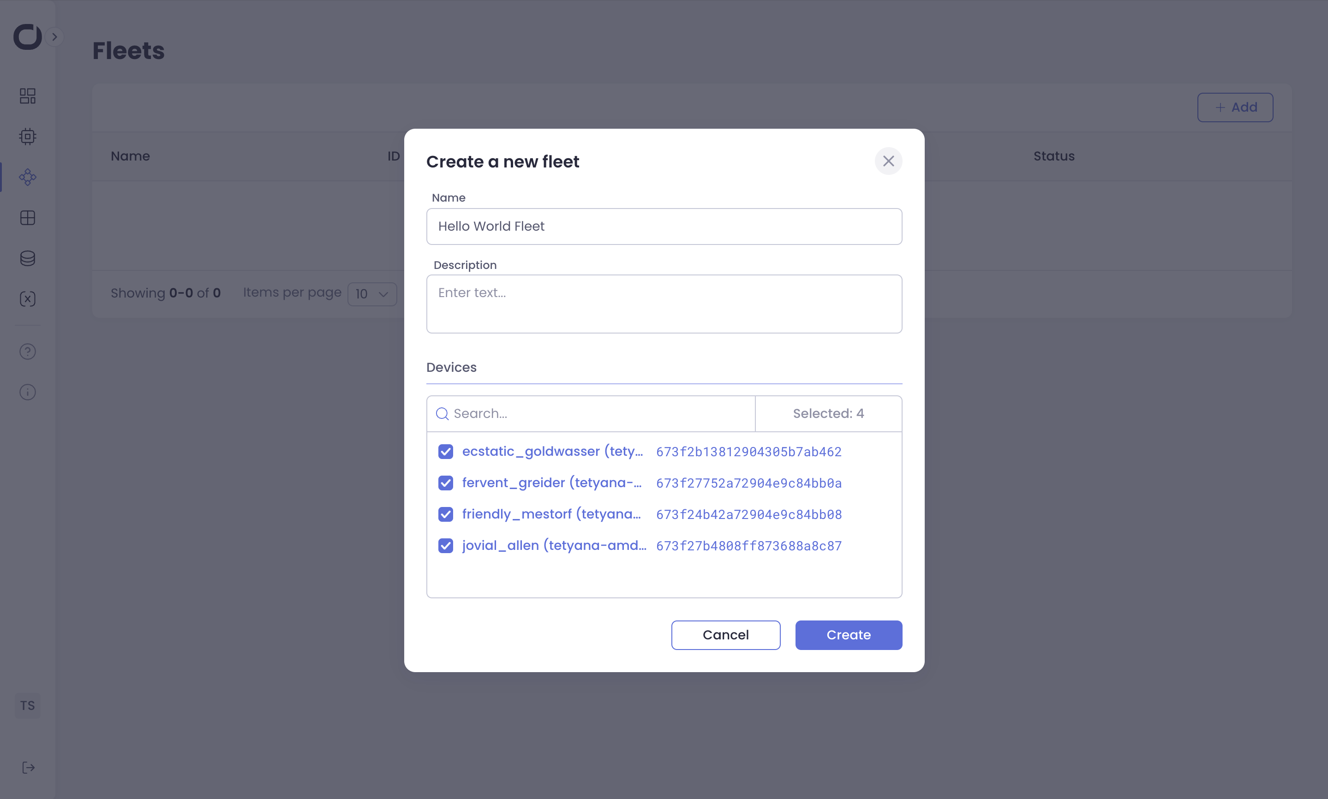Deselect the jovial_allen device
This screenshot has height=799, width=1328.
(x=445, y=545)
